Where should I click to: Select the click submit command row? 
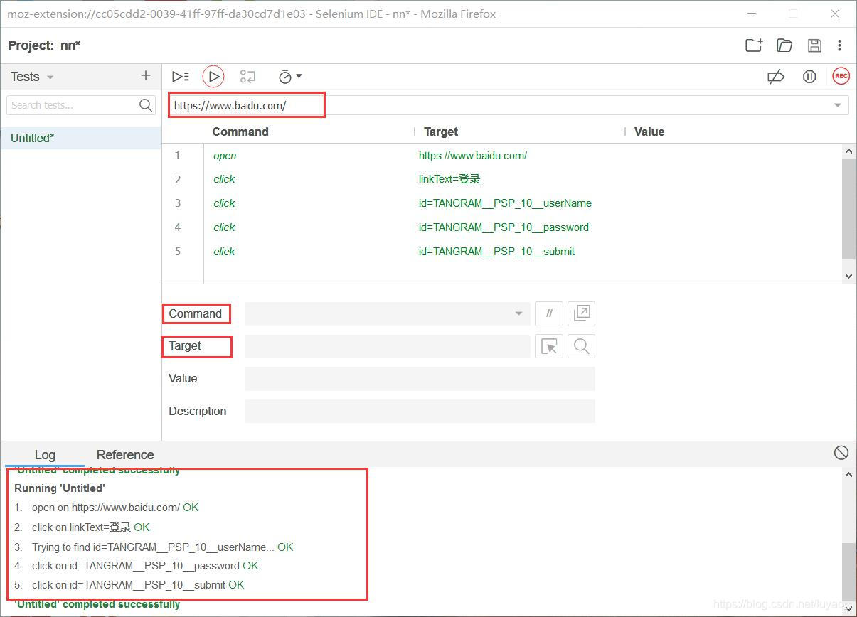coord(501,252)
